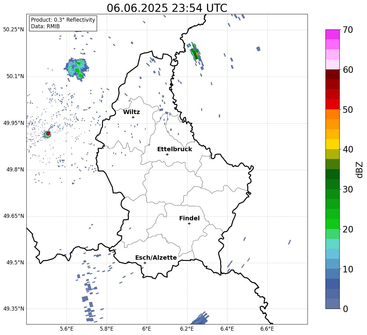
Task: Click the Ettelbruck city label
Action: tap(175, 149)
